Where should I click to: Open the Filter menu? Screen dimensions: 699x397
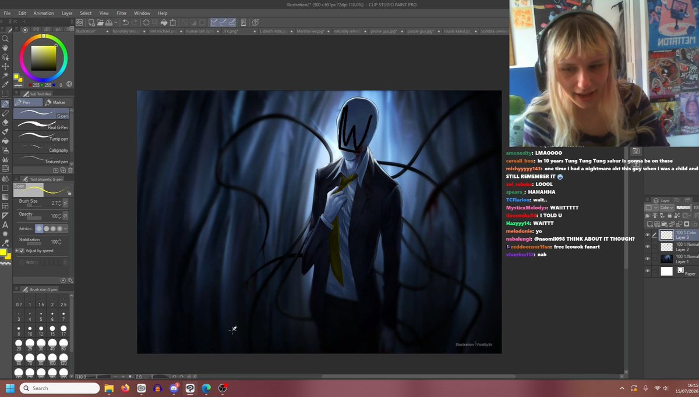122,13
